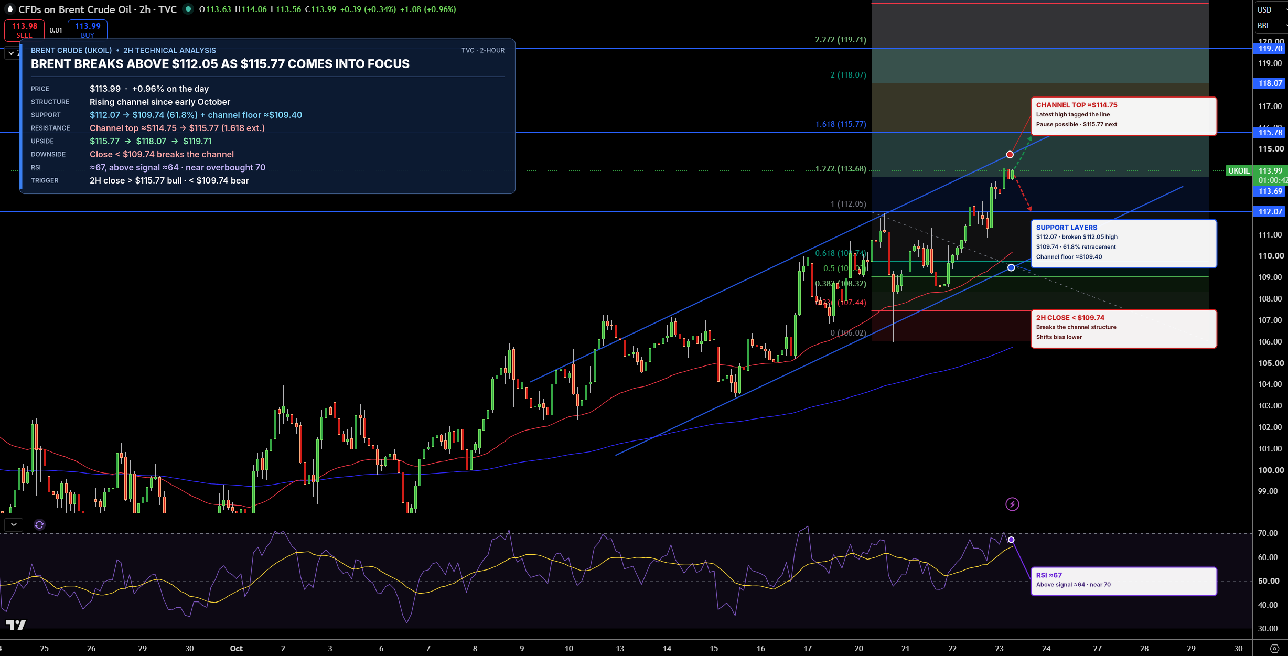Select the RSI ≈67 callout box
The image size is (1288, 656).
click(1123, 582)
